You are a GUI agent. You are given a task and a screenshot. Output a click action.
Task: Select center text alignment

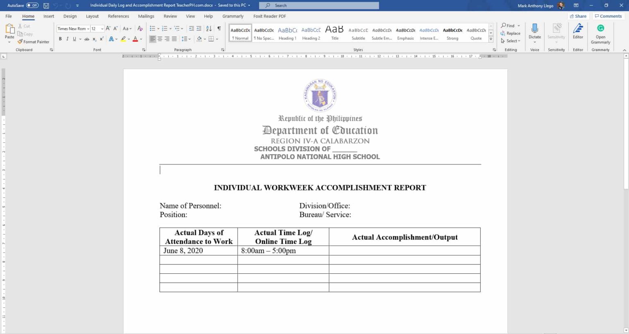click(160, 38)
